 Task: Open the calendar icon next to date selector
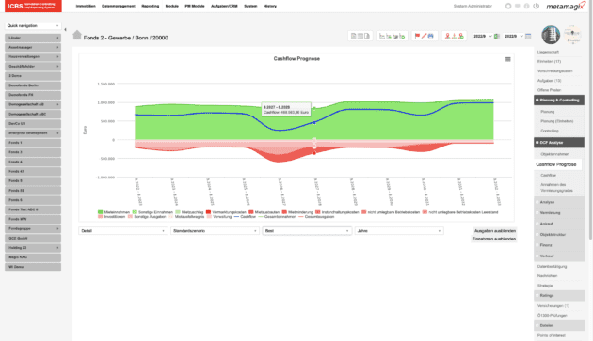(x=528, y=37)
